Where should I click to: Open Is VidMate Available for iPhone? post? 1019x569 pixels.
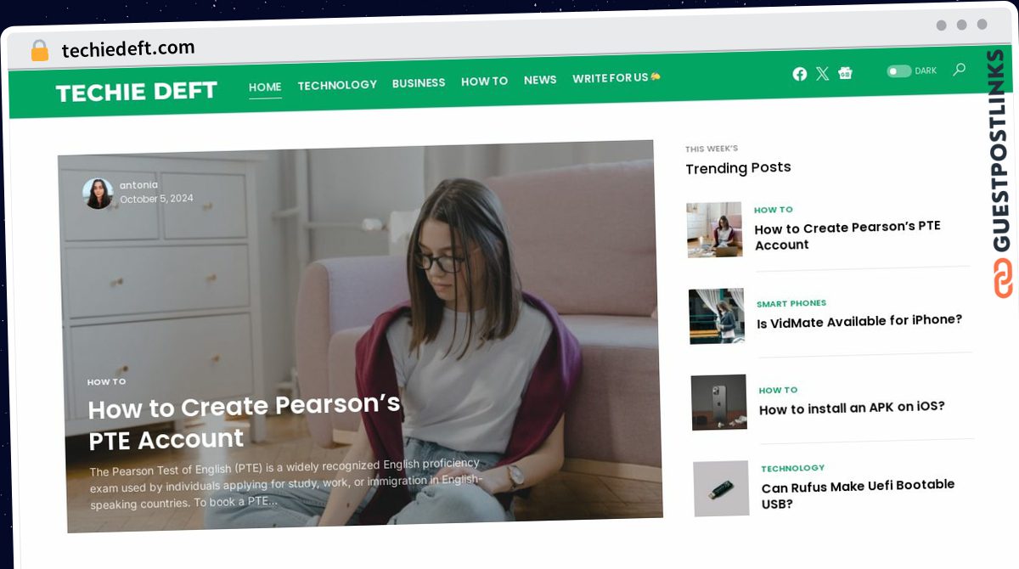tap(859, 321)
